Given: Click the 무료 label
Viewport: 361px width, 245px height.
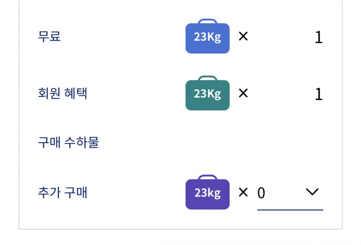Looking at the screenshot, I should coord(49,36).
